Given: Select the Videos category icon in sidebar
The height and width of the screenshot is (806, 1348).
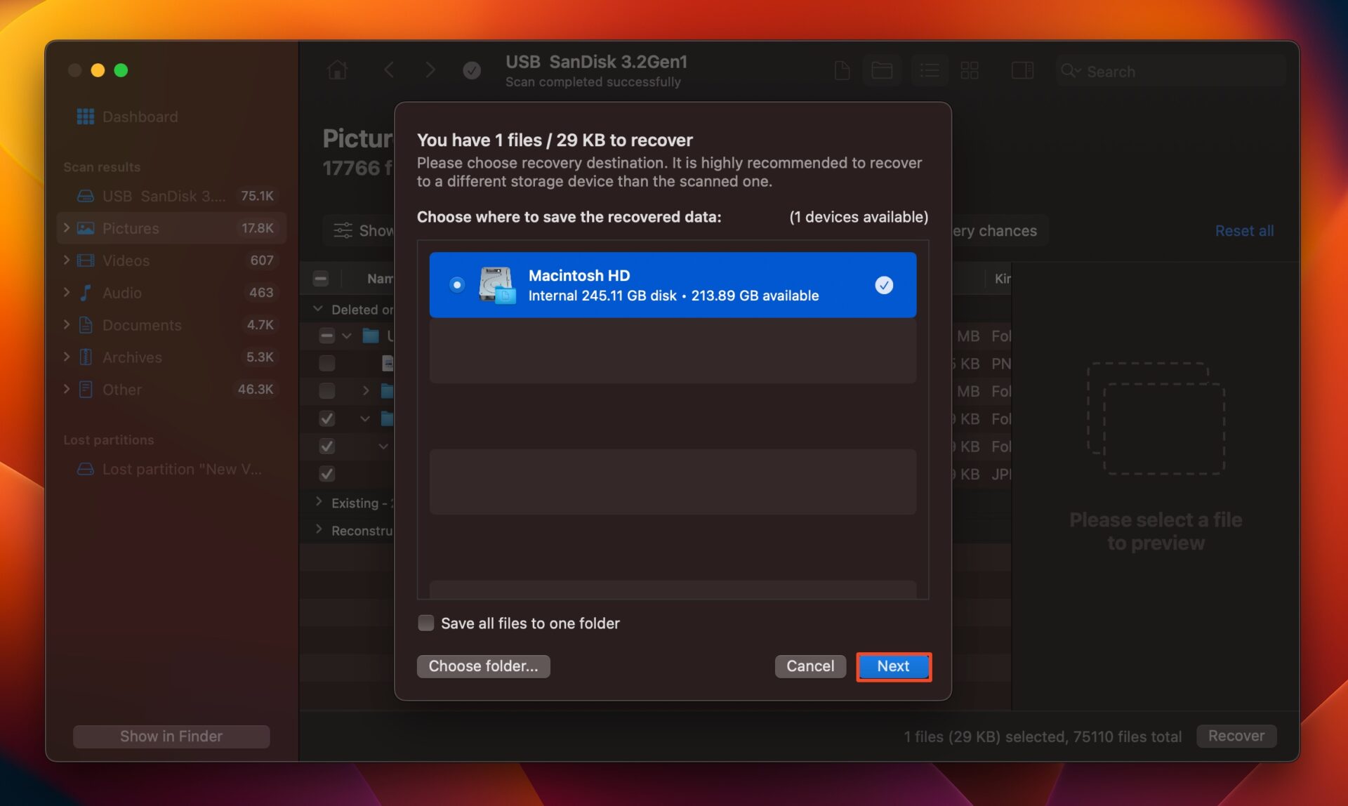Looking at the screenshot, I should click(85, 260).
